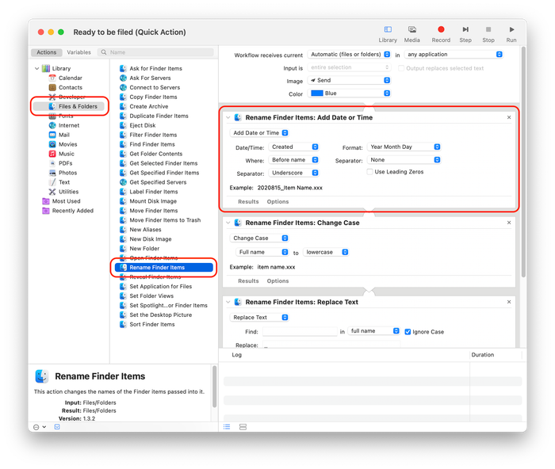
Task: Open the Color Blue picker
Action: 349,93
